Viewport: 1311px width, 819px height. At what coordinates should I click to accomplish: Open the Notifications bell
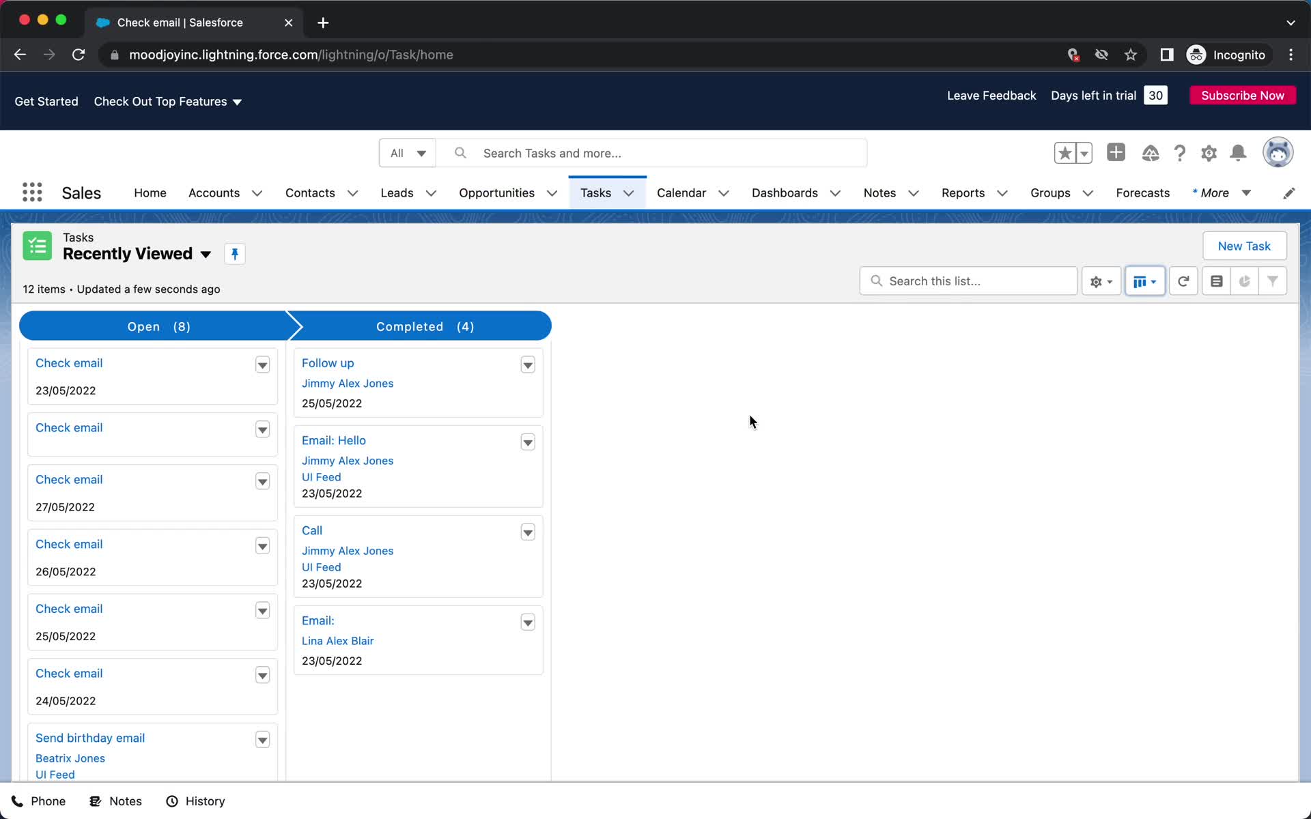click(x=1238, y=153)
